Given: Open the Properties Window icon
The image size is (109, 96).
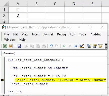Looking at the screenshot, I should pyautogui.click(x=95, y=46).
